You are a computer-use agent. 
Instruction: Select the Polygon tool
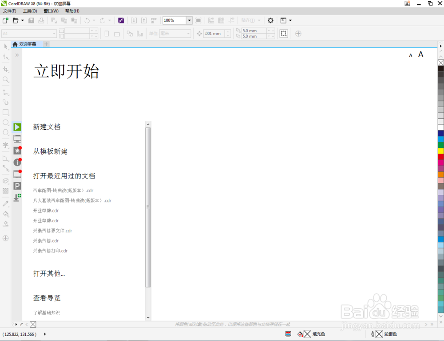[6, 132]
